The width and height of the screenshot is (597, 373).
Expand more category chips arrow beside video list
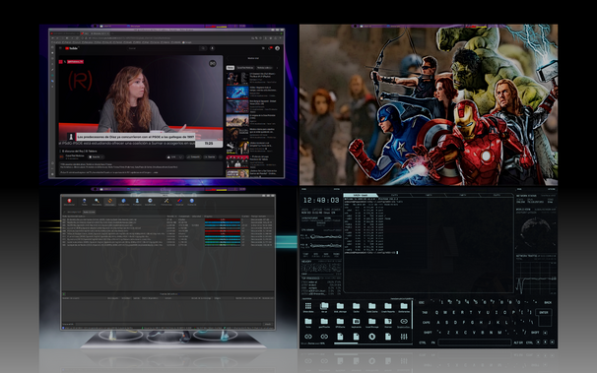(277, 68)
